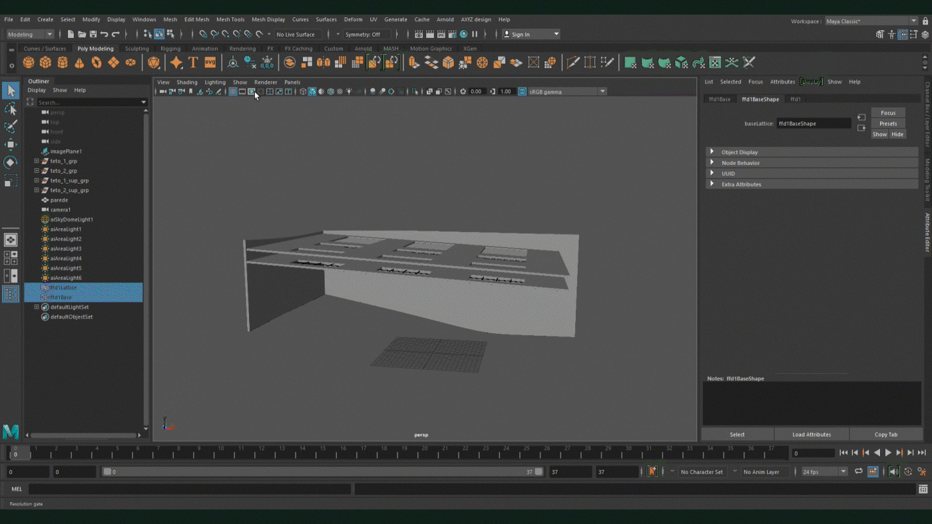Select the ffd1 tab in Attribute Editor
The width and height of the screenshot is (932, 524).
pyautogui.click(x=796, y=99)
